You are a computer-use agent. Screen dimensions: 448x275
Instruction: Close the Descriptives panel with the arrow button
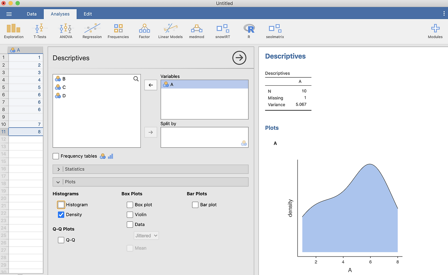tap(239, 58)
